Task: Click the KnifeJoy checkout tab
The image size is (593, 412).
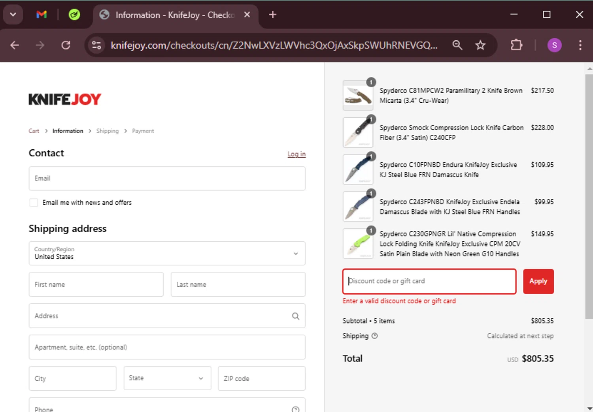Action: (x=176, y=15)
